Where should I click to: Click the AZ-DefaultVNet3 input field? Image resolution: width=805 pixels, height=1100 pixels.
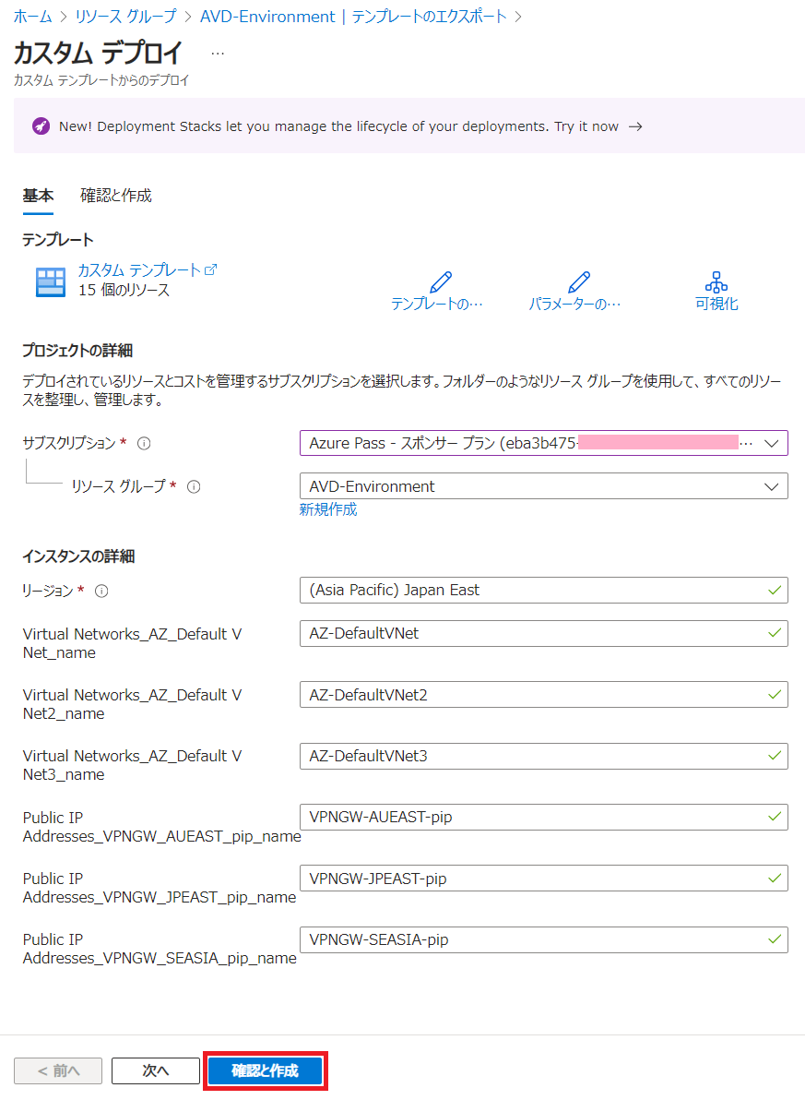click(543, 757)
